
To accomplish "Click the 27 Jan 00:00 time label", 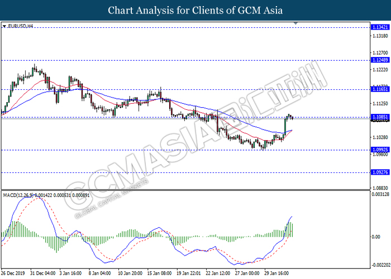I will (x=247, y=273).
